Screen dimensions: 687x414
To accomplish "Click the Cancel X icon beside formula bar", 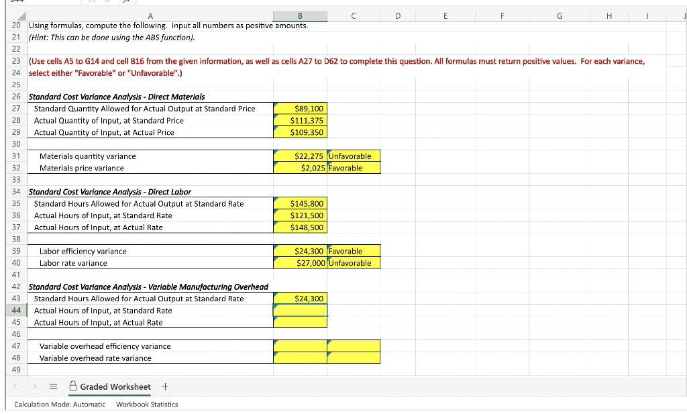I will click(x=91, y=3).
